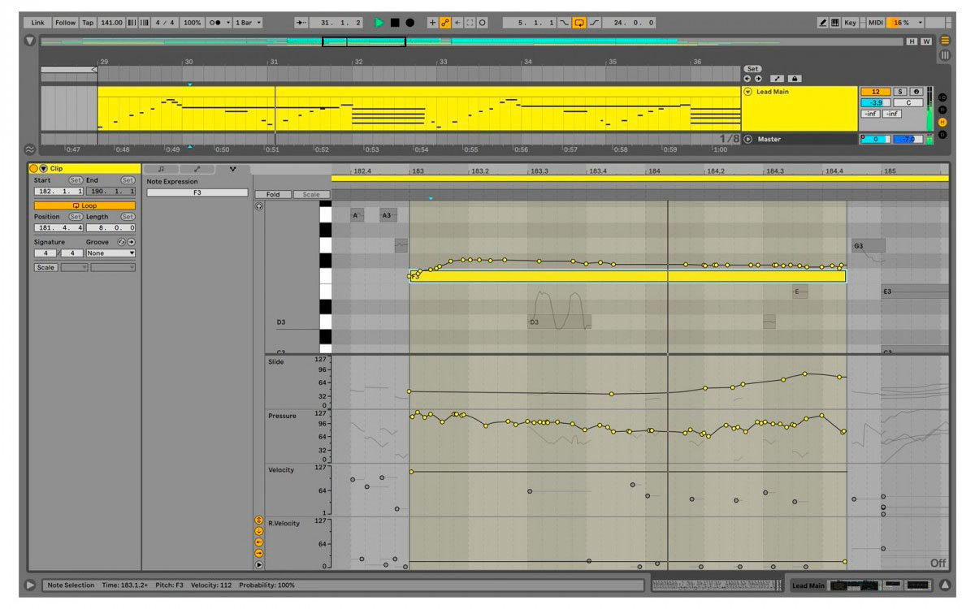This screenshot has width=975, height=609.
Task: Adjust the Lead Main volume slider at -3.9
Action: [875, 103]
